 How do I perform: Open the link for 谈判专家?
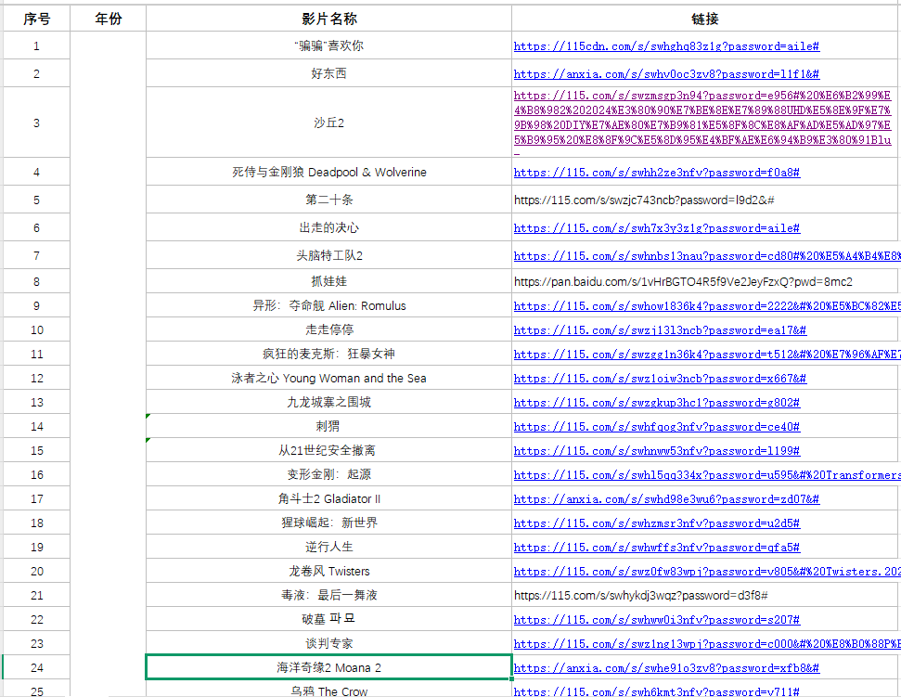[707, 644]
